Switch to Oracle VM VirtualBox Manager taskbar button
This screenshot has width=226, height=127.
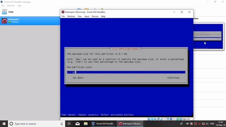pos(103,124)
